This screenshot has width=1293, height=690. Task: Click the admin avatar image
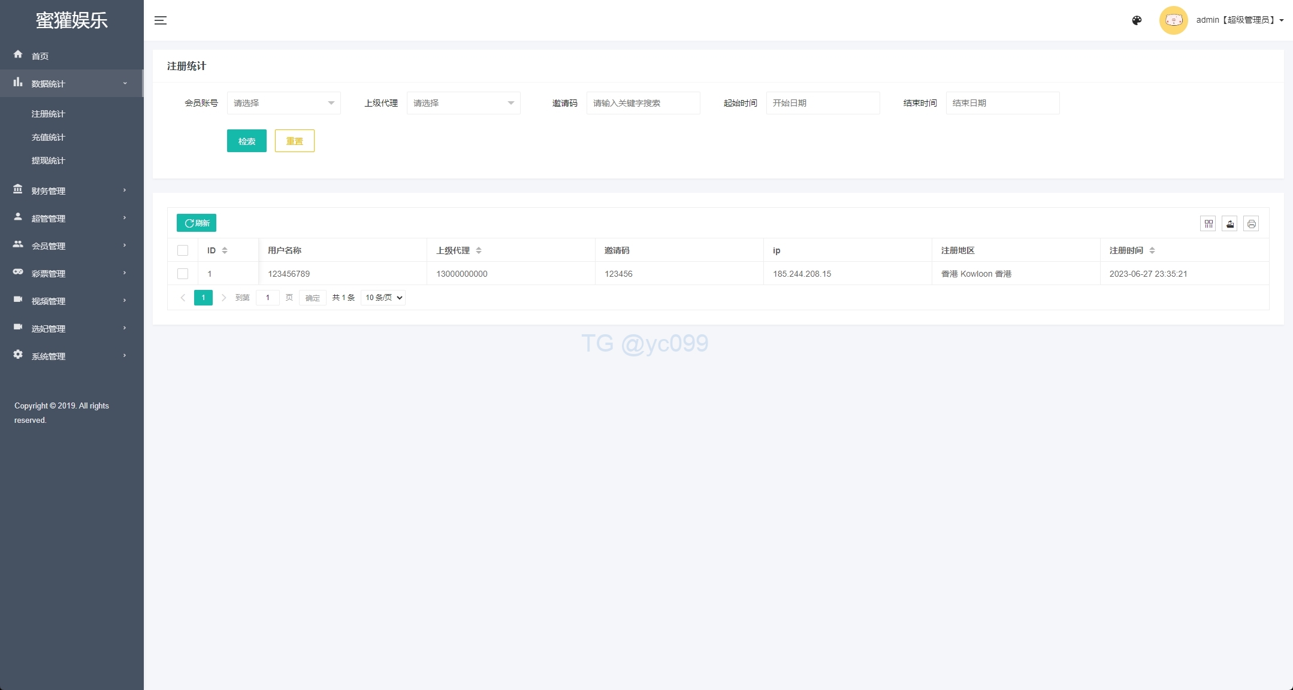(x=1173, y=20)
